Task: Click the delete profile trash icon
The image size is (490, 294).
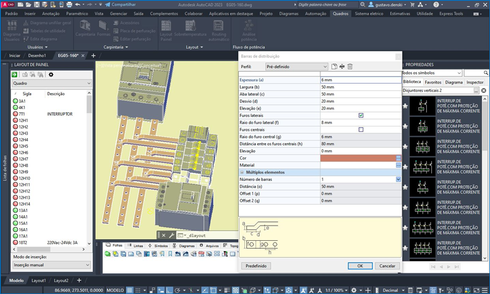Action: coord(350,67)
